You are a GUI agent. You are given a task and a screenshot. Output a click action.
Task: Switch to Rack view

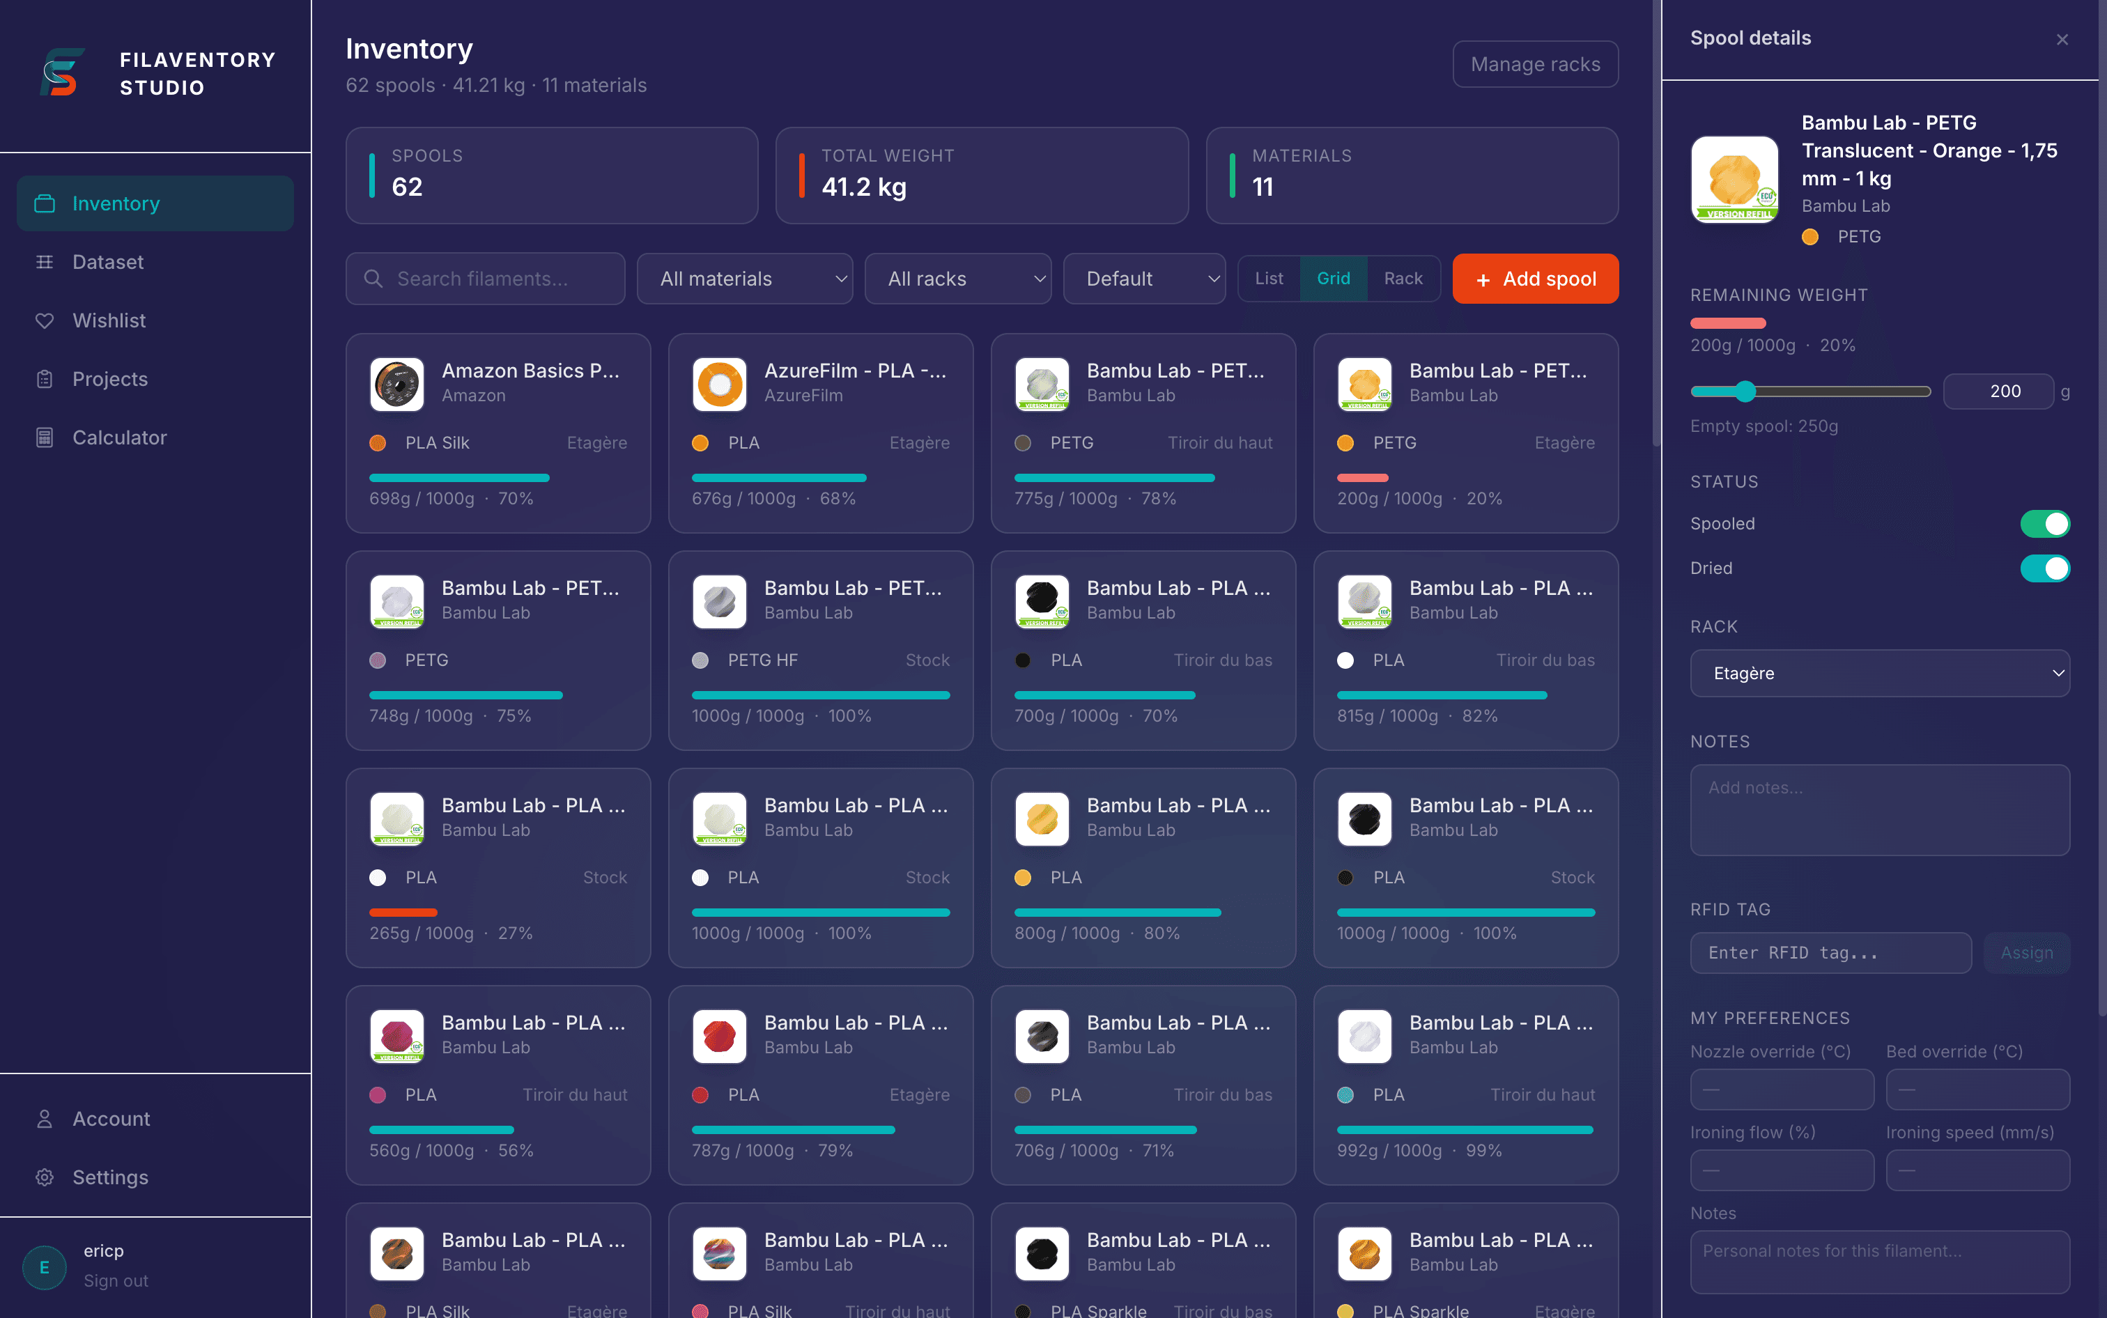pos(1403,278)
